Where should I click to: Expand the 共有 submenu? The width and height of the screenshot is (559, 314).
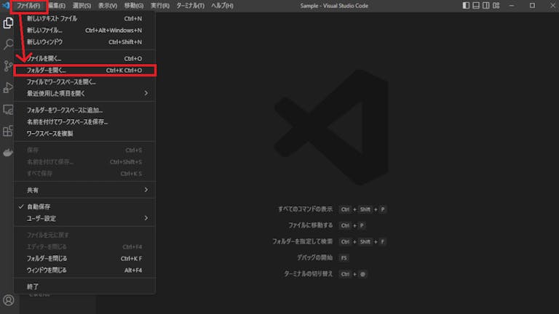[84, 190]
